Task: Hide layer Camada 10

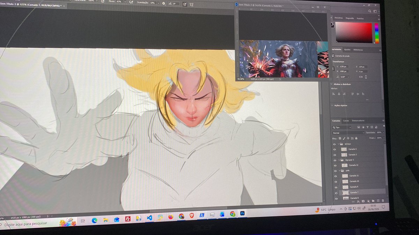Action: [x=336, y=182]
